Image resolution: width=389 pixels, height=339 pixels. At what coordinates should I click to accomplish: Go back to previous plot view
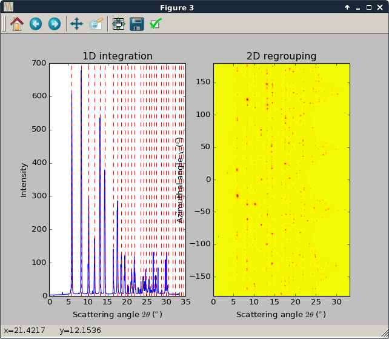[35, 24]
